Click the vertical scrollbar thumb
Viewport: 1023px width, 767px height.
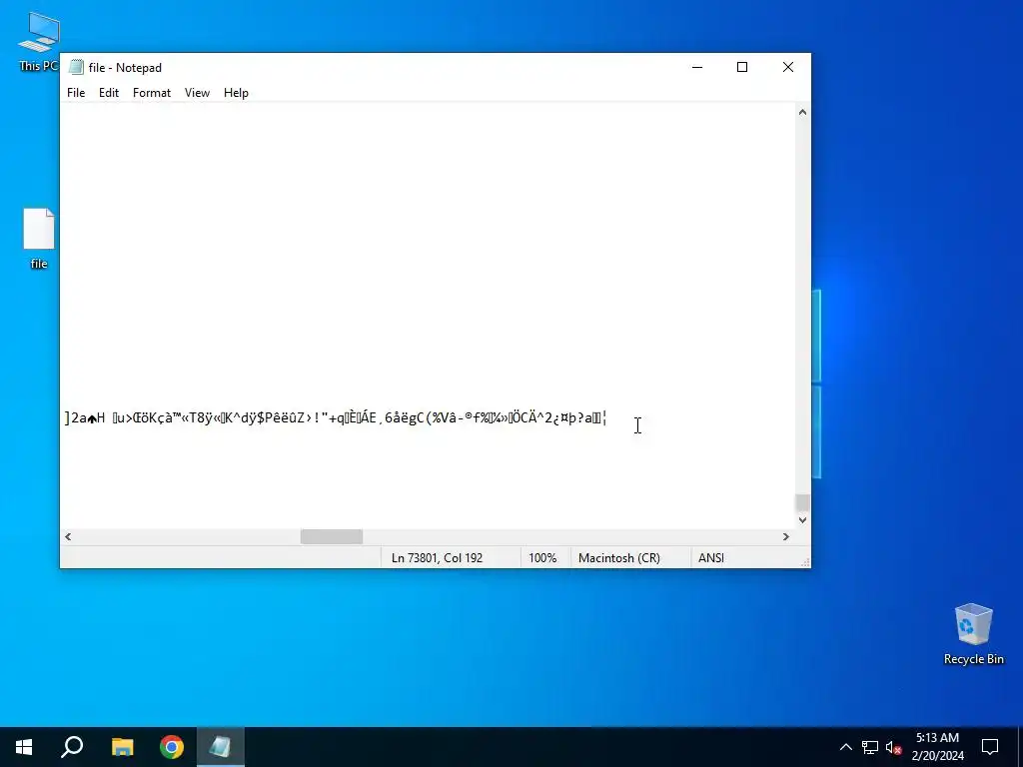tap(802, 503)
